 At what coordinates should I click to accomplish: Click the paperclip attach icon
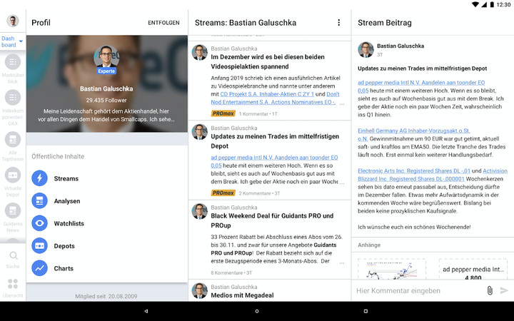[490, 290]
